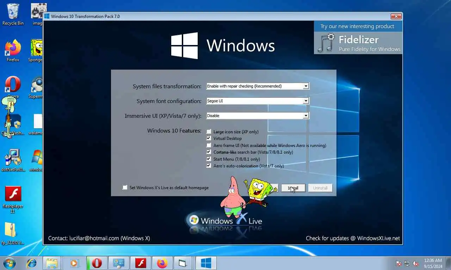Click the taskbar clock showing 12:36 AM
Screen dimensions: 451x270
pyautogui.click(x=433, y=263)
